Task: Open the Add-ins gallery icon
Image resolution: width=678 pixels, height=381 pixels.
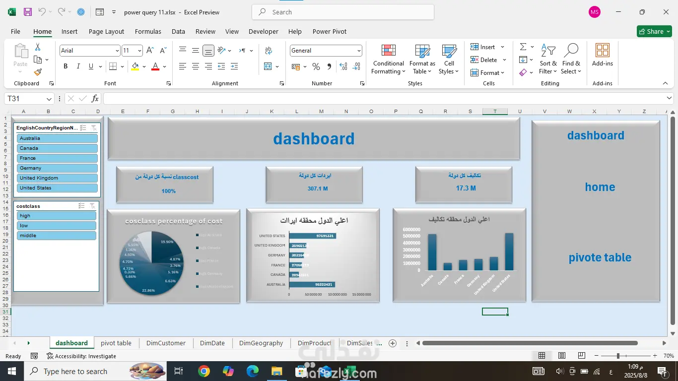Action: (602, 51)
